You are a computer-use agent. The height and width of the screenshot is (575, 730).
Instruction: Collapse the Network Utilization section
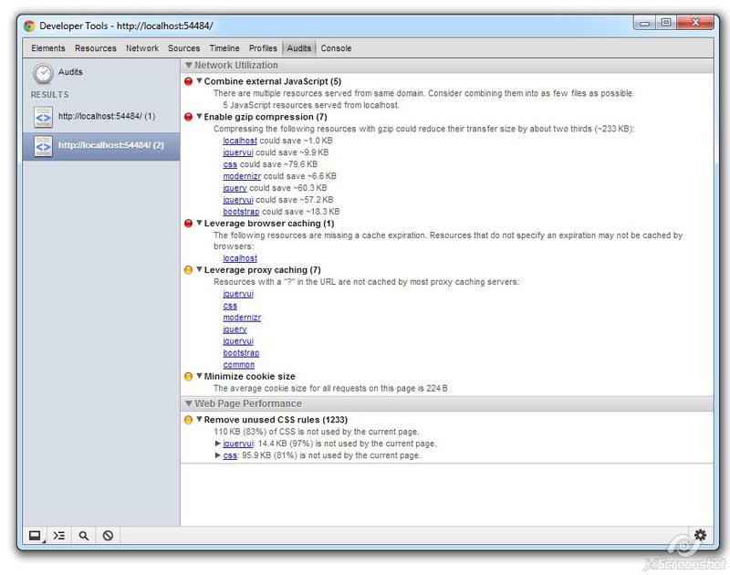tap(188, 65)
